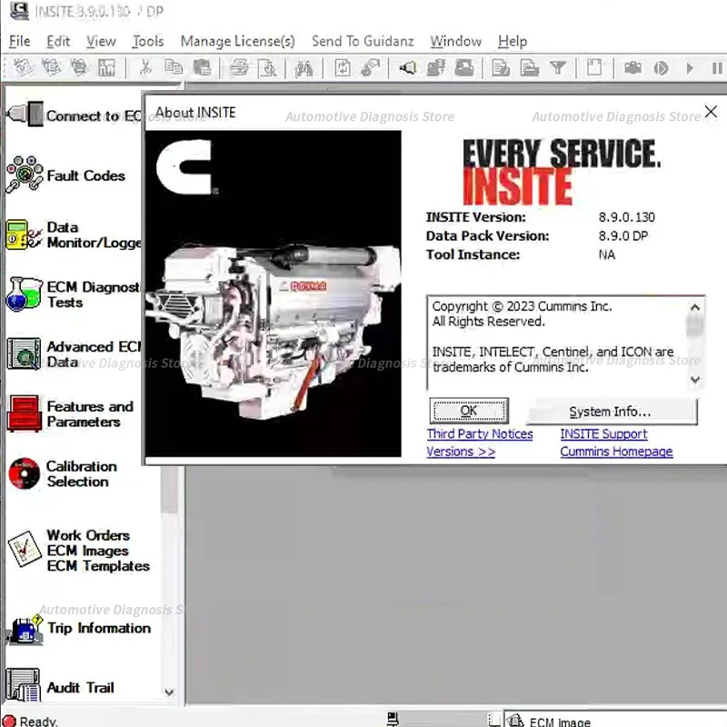Open Advanced ECM Data in the sidebar

pyautogui.click(x=74, y=354)
